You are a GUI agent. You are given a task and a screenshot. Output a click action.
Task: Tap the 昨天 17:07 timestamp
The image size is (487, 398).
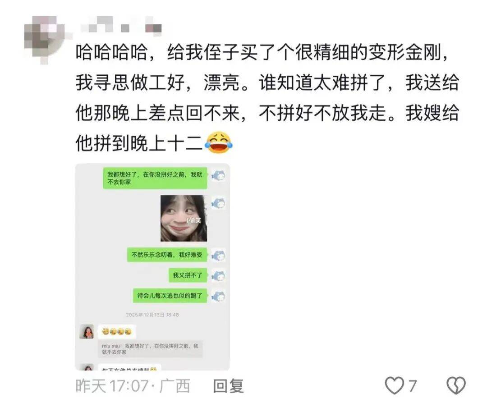point(112,386)
